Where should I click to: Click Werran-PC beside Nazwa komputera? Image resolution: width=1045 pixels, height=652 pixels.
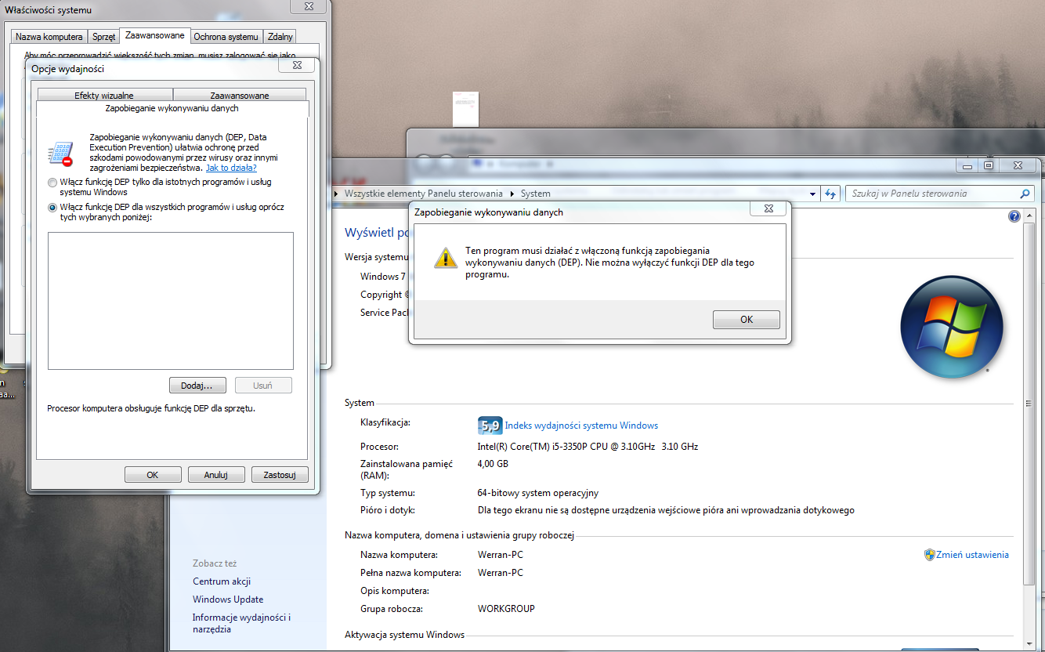click(x=501, y=555)
